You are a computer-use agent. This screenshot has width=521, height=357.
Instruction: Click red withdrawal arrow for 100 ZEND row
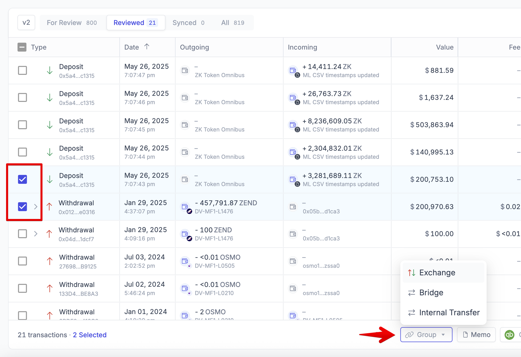point(49,234)
